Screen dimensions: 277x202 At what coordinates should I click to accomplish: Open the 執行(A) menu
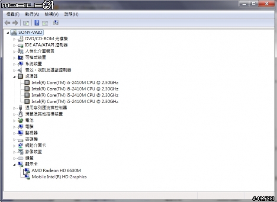[x=32, y=14]
